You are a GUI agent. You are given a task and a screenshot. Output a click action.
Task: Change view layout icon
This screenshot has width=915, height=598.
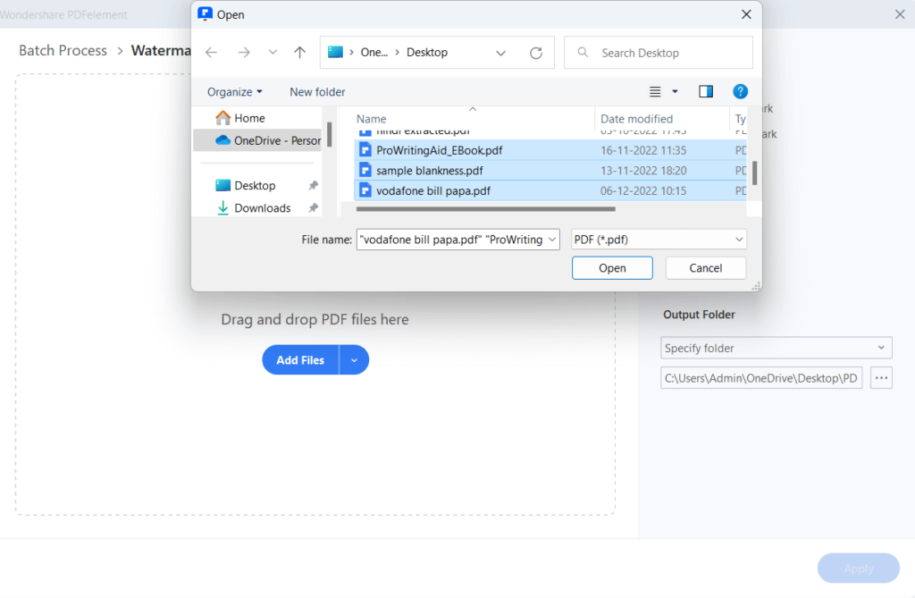click(655, 92)
